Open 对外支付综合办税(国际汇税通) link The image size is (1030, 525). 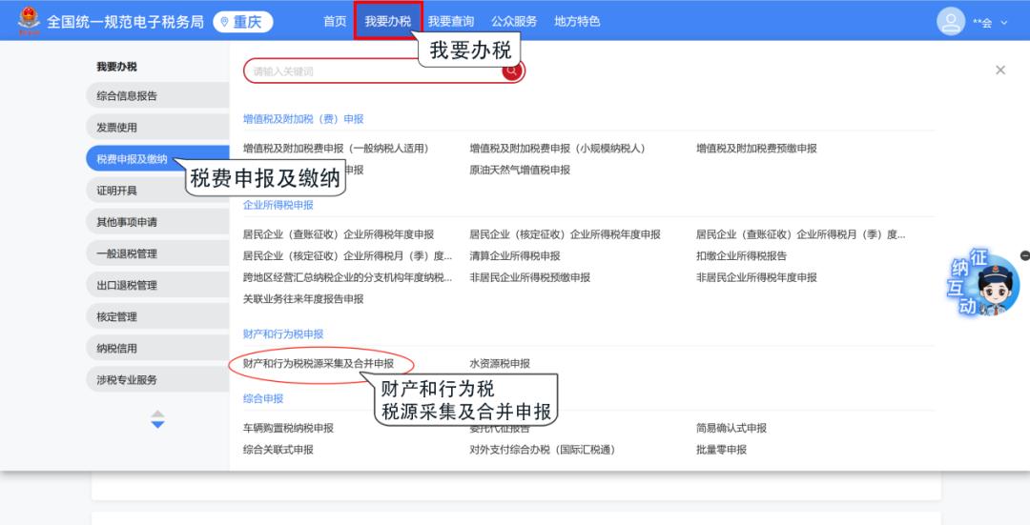click(543, 450)
